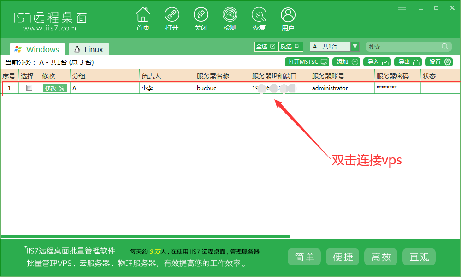Click the 直观 button at bottom

419,257
